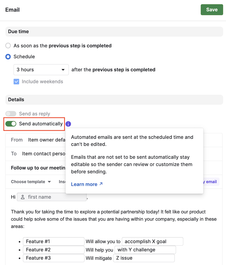Follow the Learn more link
This screenshot has width=226, height=265.
[x=84, y=184]
